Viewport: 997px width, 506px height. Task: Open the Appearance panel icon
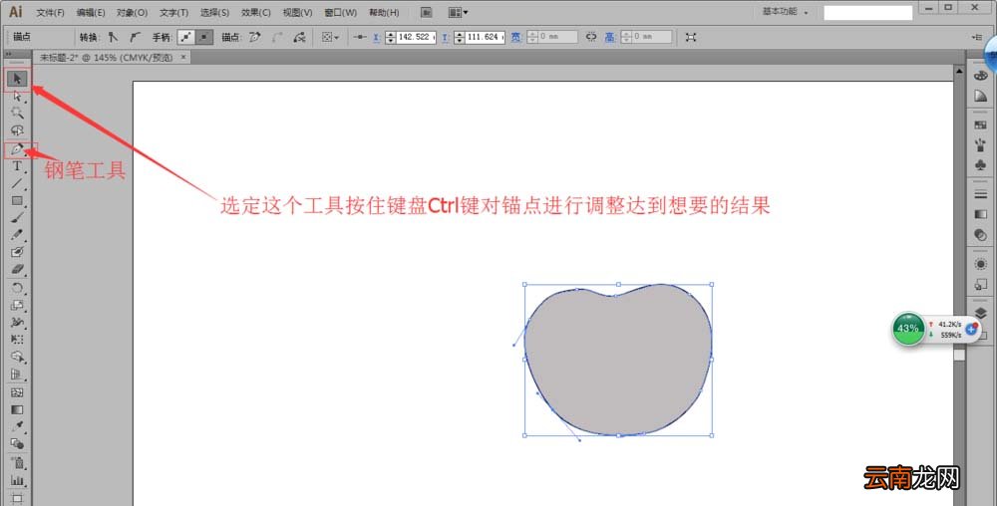tap(980, 264)
